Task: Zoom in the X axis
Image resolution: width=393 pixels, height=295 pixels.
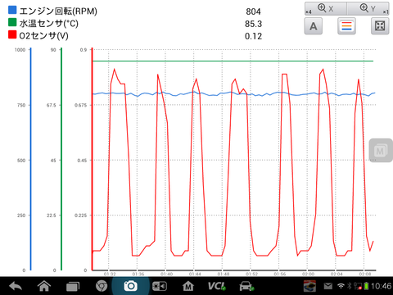Action: pyautogui.click(x=326, y=8)
